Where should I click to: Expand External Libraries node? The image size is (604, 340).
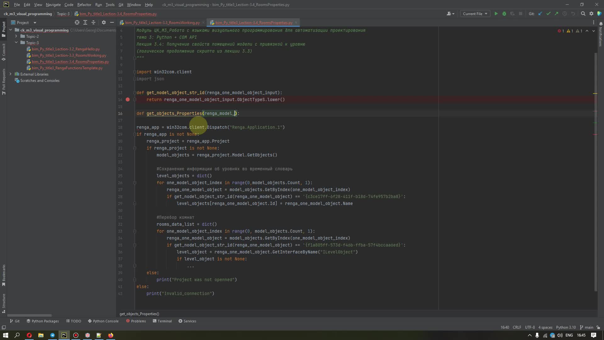(10, 74)
